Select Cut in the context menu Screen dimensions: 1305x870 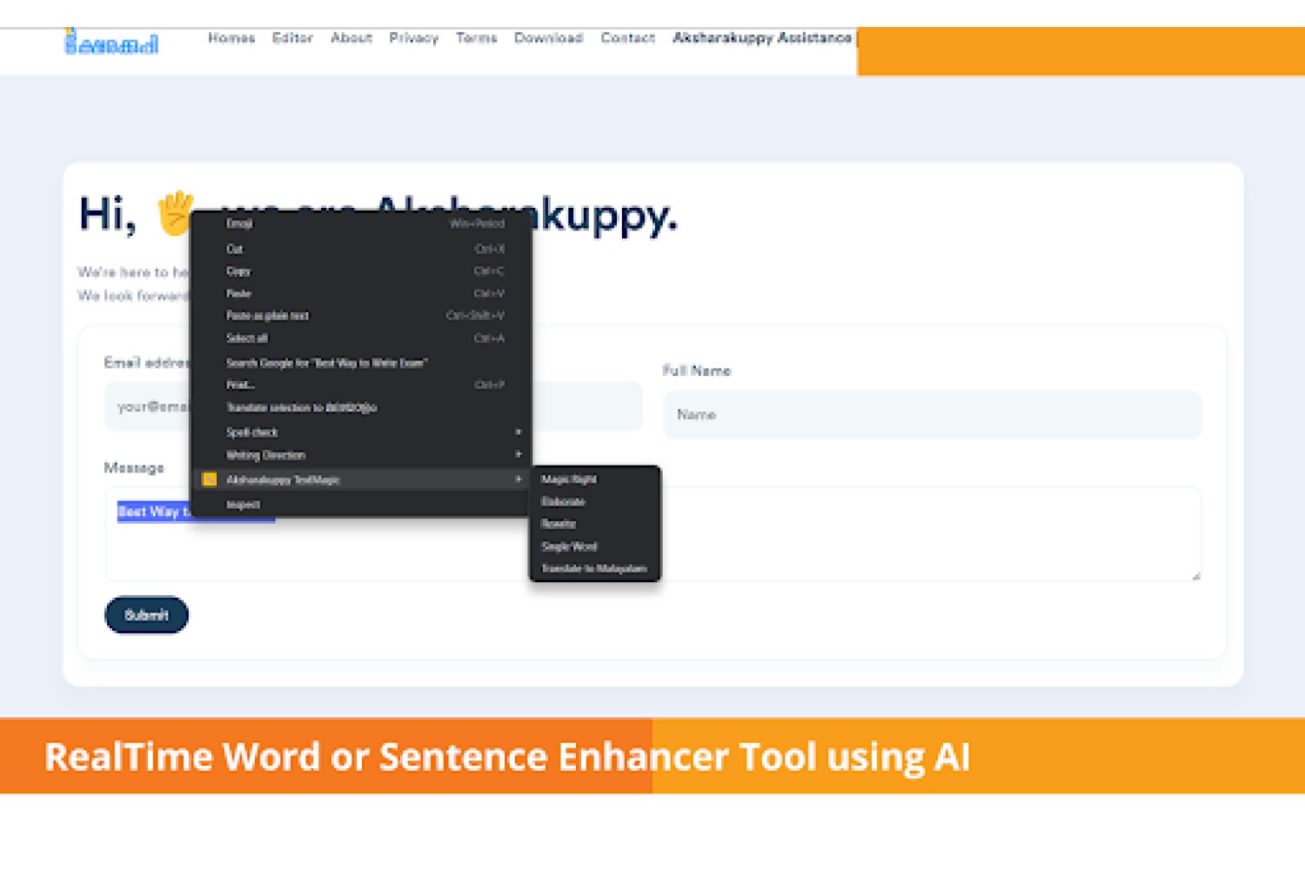[360, 249]
